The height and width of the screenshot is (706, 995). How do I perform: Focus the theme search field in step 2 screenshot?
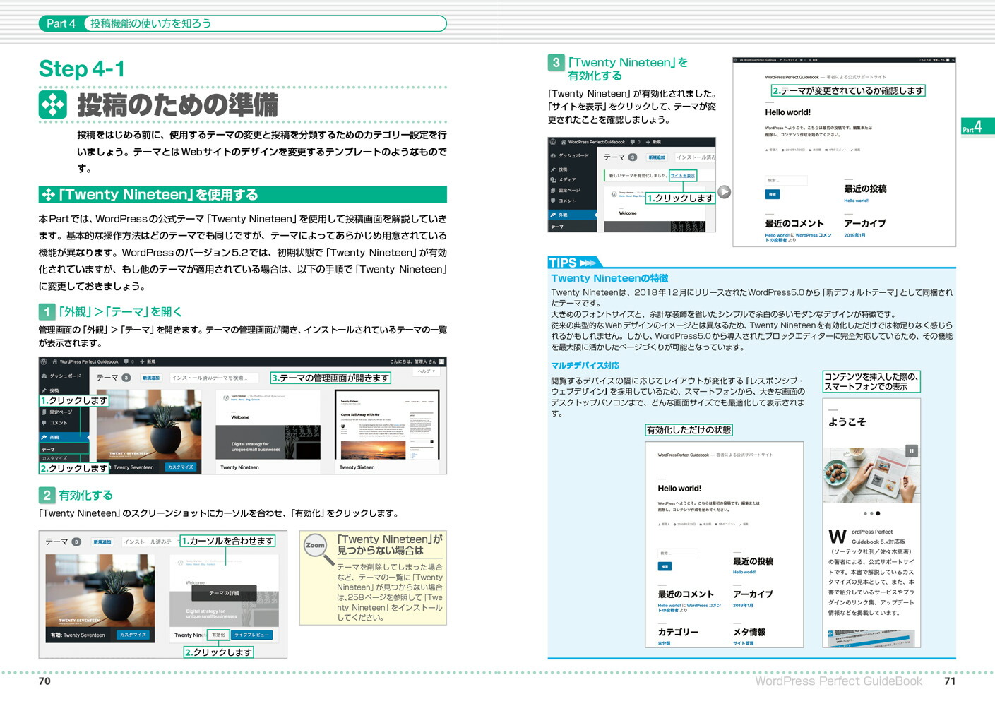[x=150, y=542]
